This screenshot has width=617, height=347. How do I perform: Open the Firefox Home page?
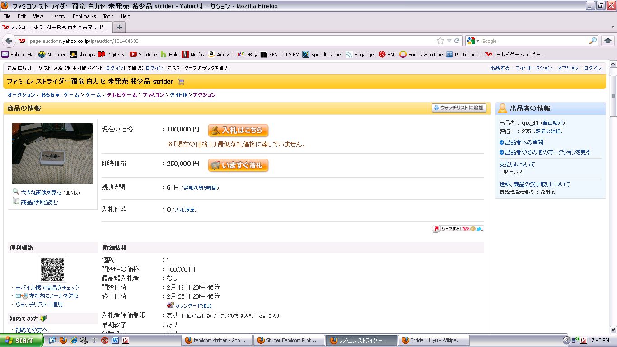pyautogui.click(x=608, y=41)
